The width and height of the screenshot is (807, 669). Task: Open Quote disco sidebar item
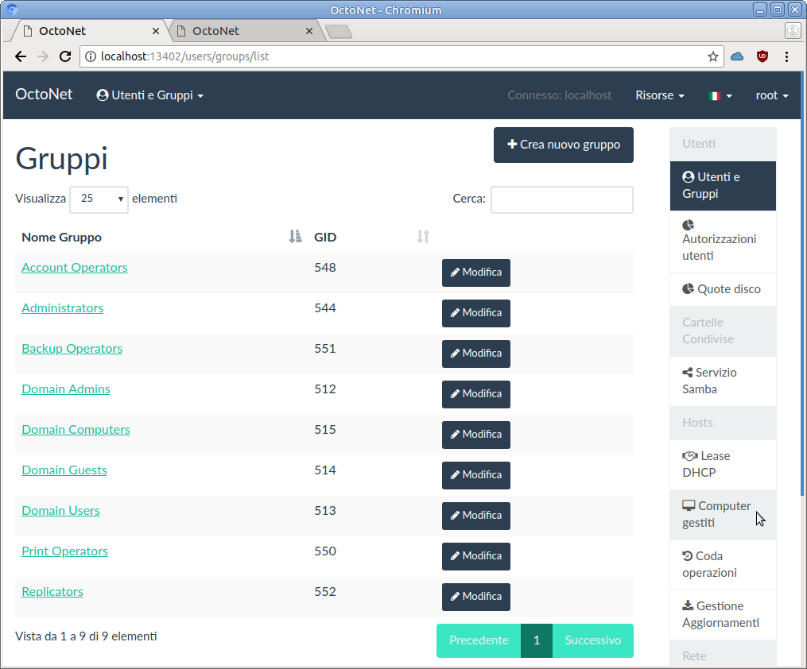coord(723,289)
